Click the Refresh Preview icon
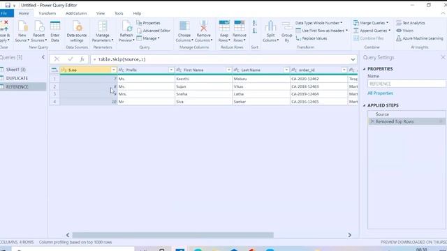Viewport: 447px width, 251px height. pyautogui.click(x=126, y=26)
